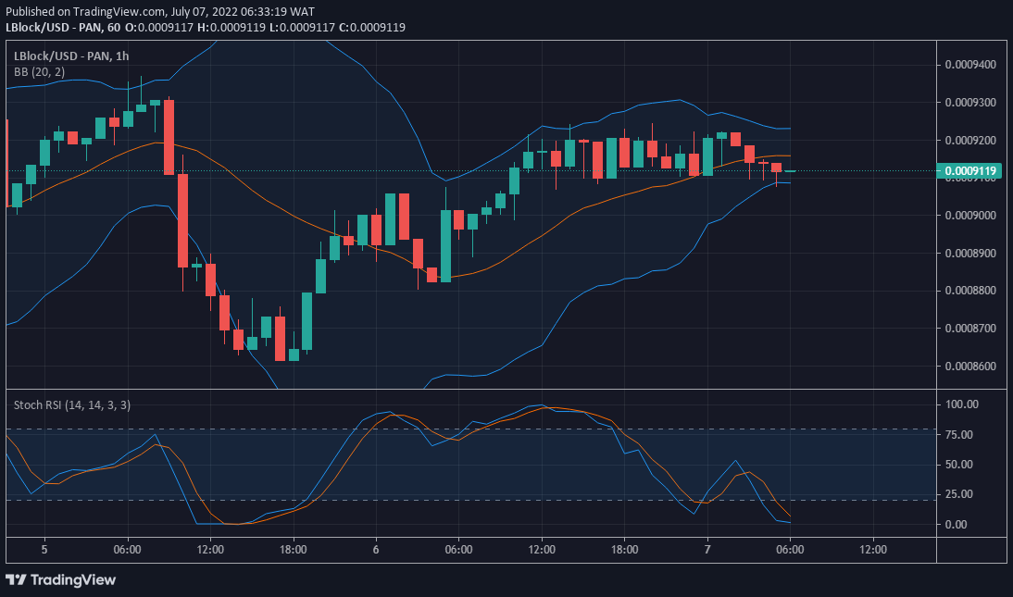The image size is (1013, 597).
Task: Click price axis label 0.0009300
Action: tap(969, 102)
